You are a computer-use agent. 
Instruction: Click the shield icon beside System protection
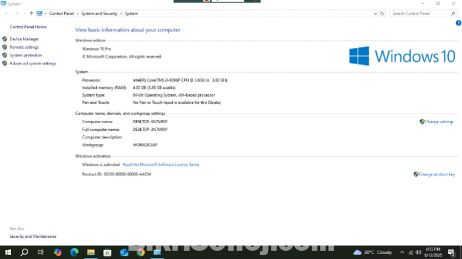click(x=4, y=56)
